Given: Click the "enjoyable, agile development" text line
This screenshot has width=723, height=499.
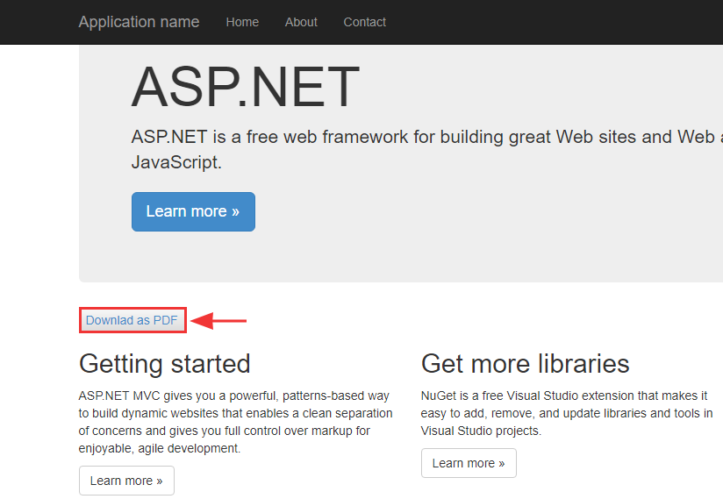Looking at the screenshot, I should pos(159,448).
